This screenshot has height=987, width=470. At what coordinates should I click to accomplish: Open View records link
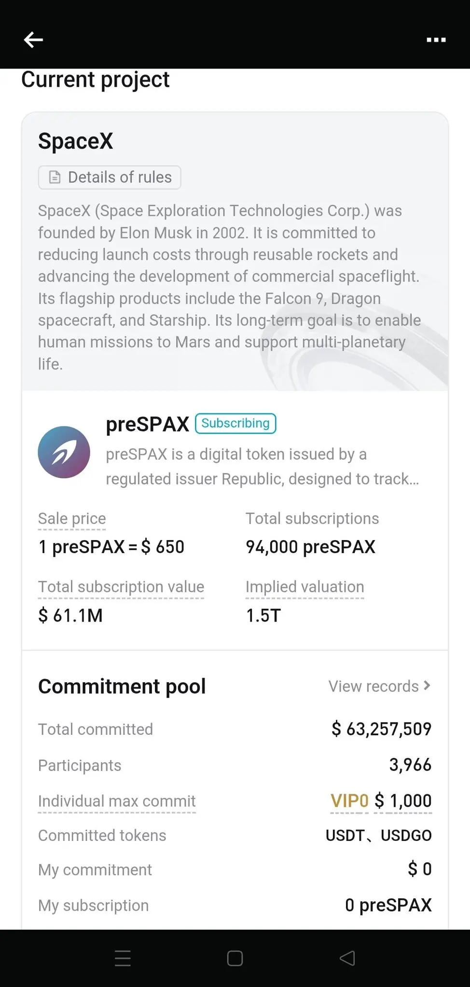373,686
